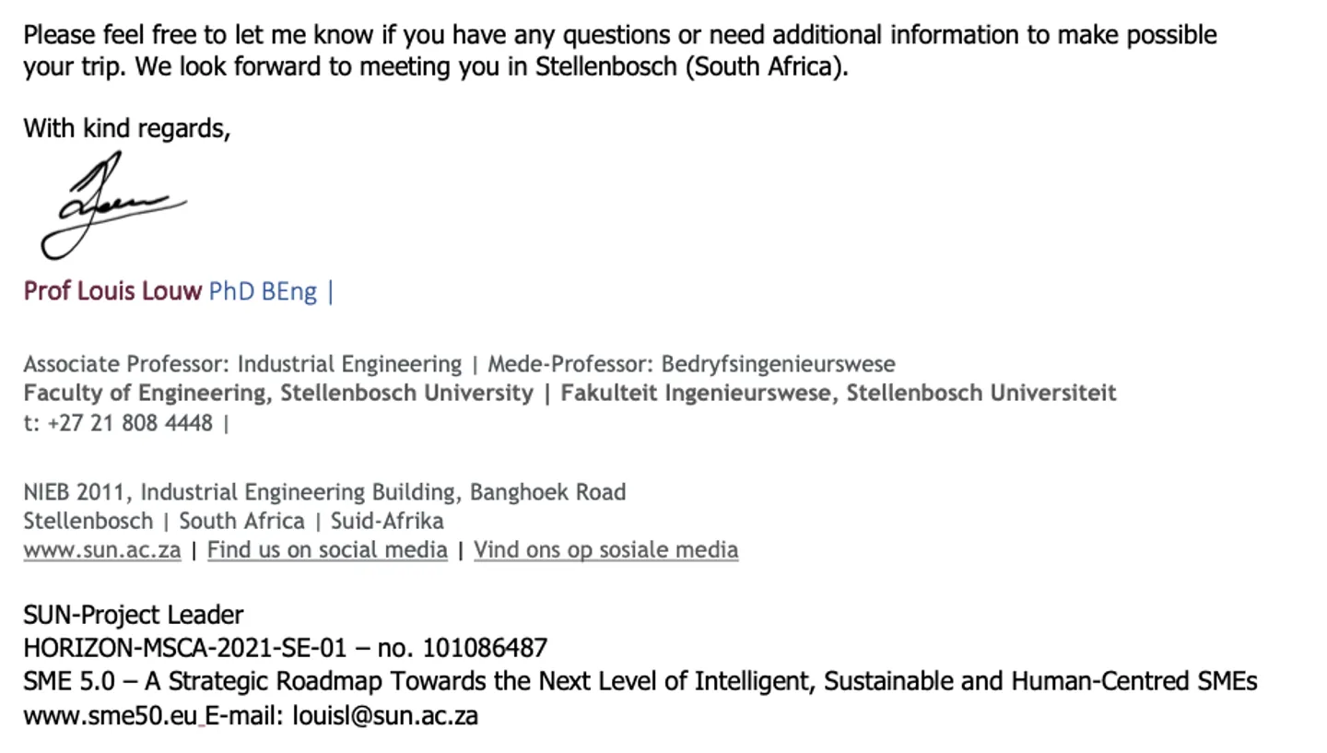Click the Please feel free opening paragraph
1327x753 pixels.
tap(620, 51)
